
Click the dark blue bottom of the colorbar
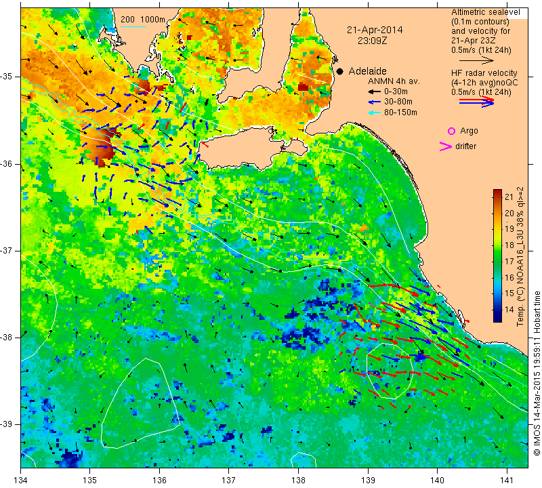point(497,319)
